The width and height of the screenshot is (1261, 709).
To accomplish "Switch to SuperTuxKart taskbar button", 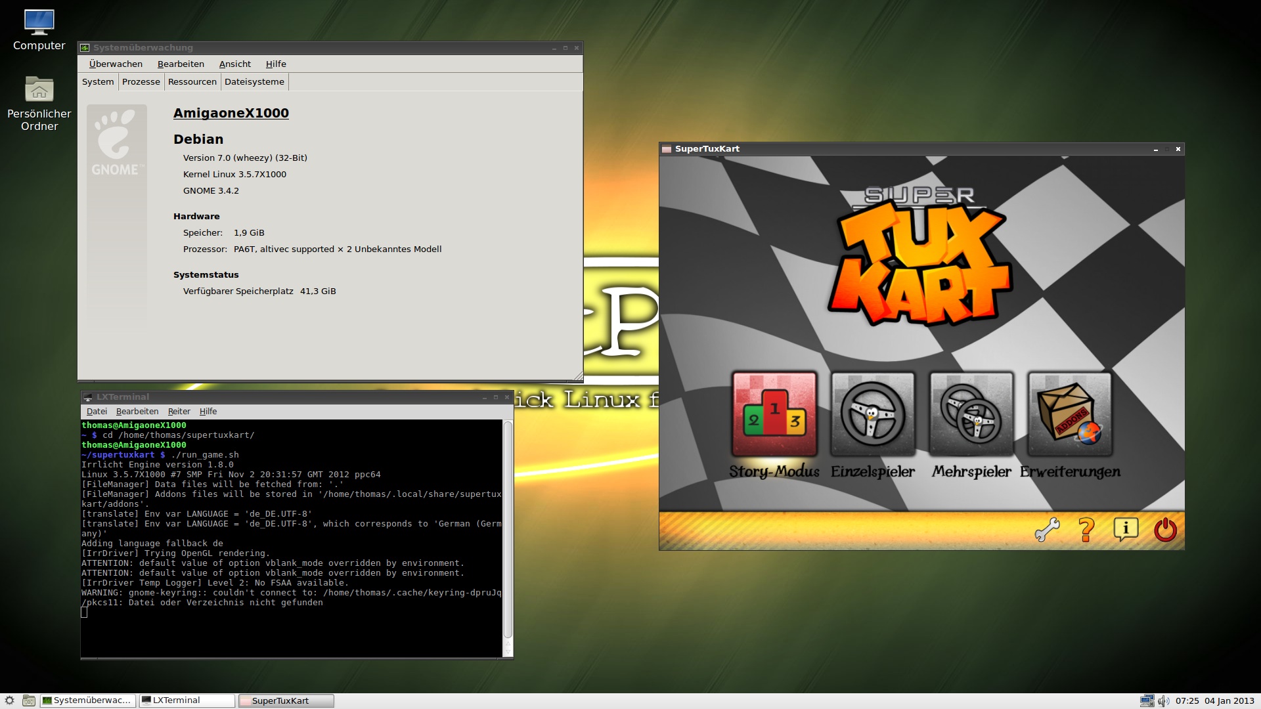I will click(x=286, y=700).
